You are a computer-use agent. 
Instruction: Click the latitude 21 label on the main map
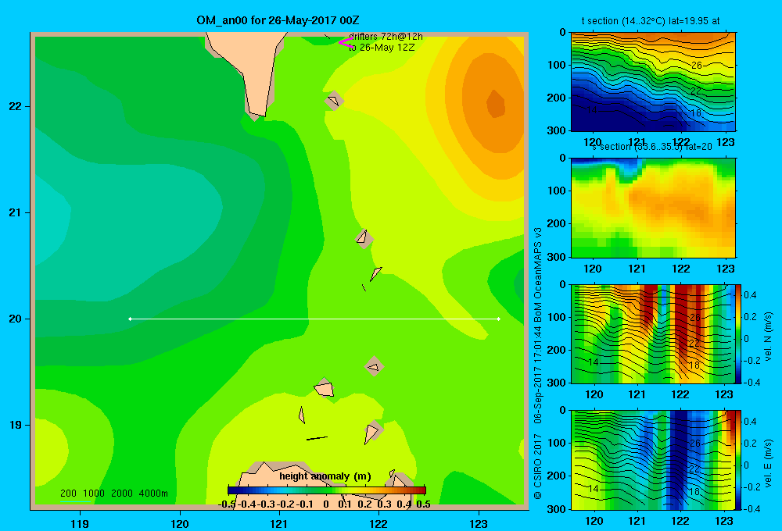pyautogui.click(x=16, y=212)
